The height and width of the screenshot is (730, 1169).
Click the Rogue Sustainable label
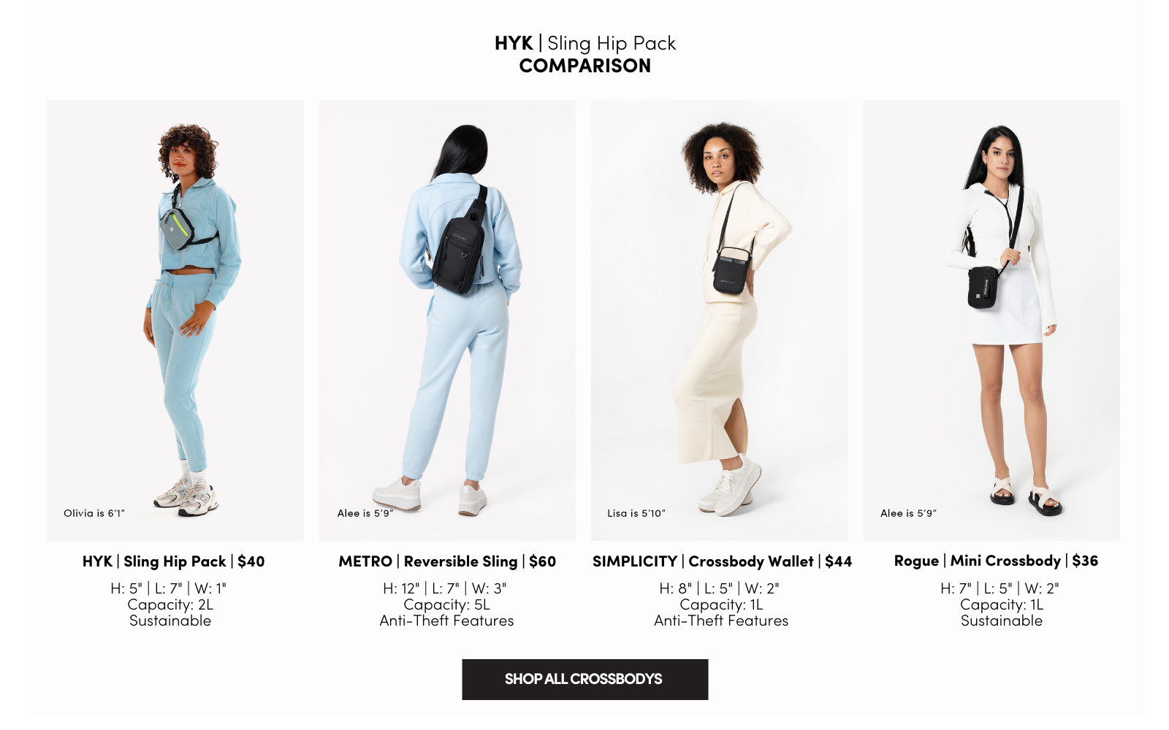click(x=1002, y=620)
